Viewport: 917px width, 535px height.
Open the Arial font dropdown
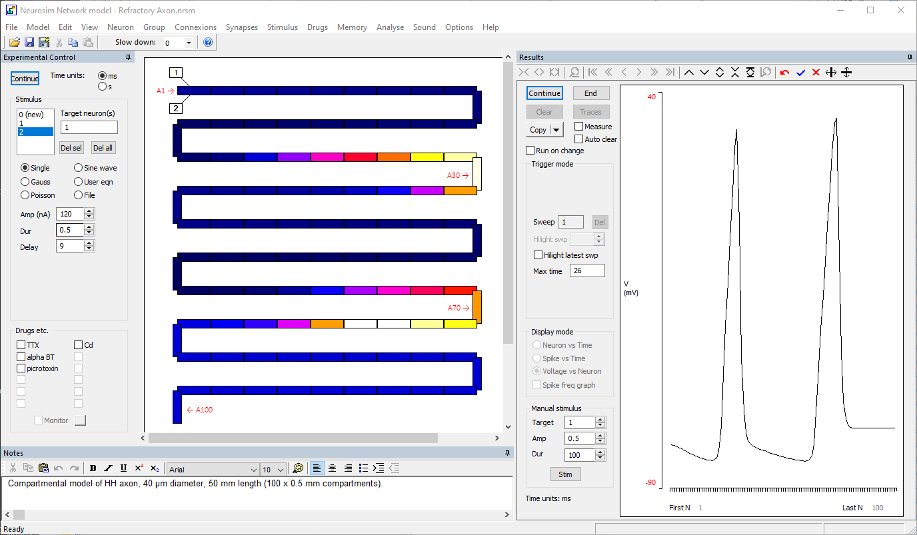[x=253, y=470]
